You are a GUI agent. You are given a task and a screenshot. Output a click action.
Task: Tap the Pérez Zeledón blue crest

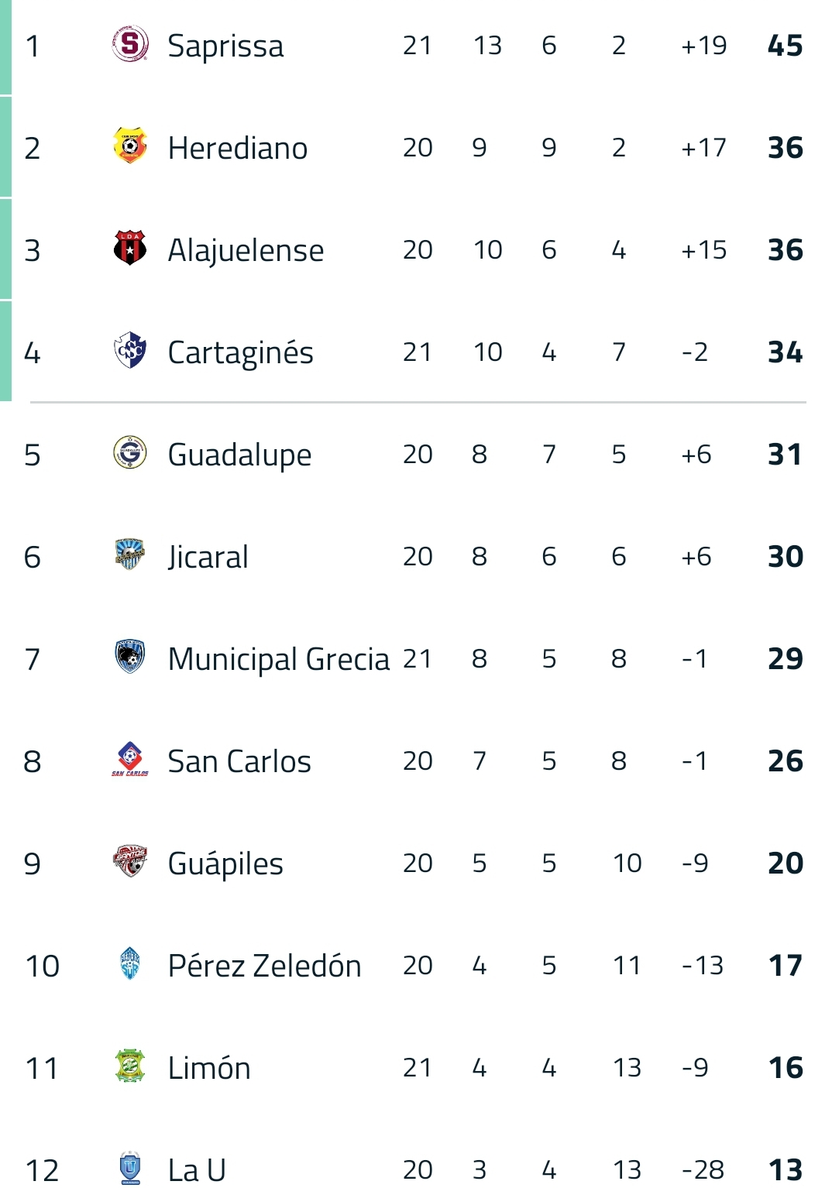(130, 964)
